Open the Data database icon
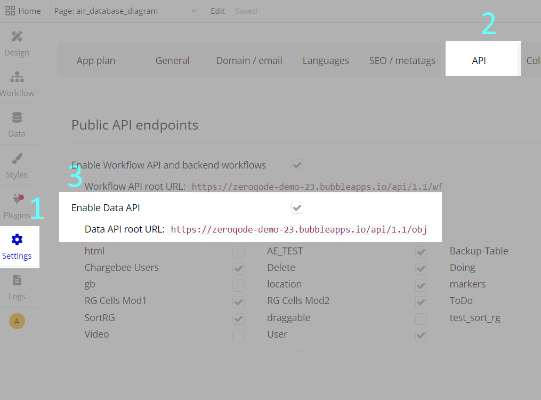 click(x=17, y=118)
